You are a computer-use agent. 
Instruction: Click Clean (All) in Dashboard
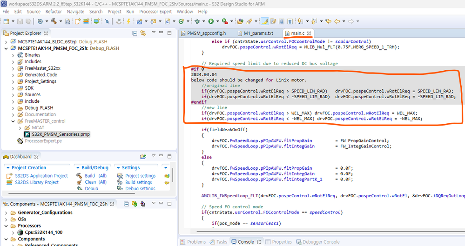pos(95,182)
